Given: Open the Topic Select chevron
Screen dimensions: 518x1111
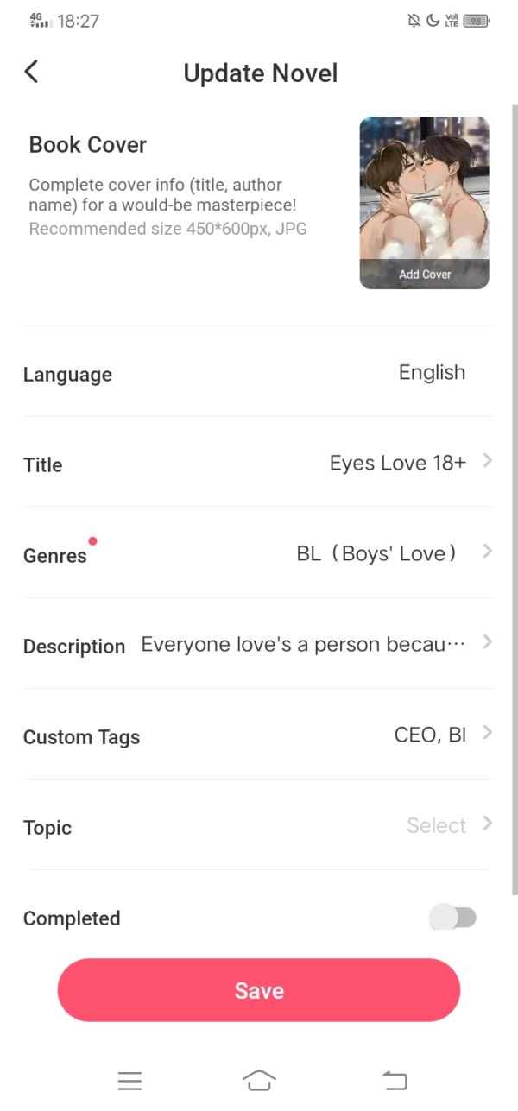Looking at the screenshot, I should coord(488,824).
